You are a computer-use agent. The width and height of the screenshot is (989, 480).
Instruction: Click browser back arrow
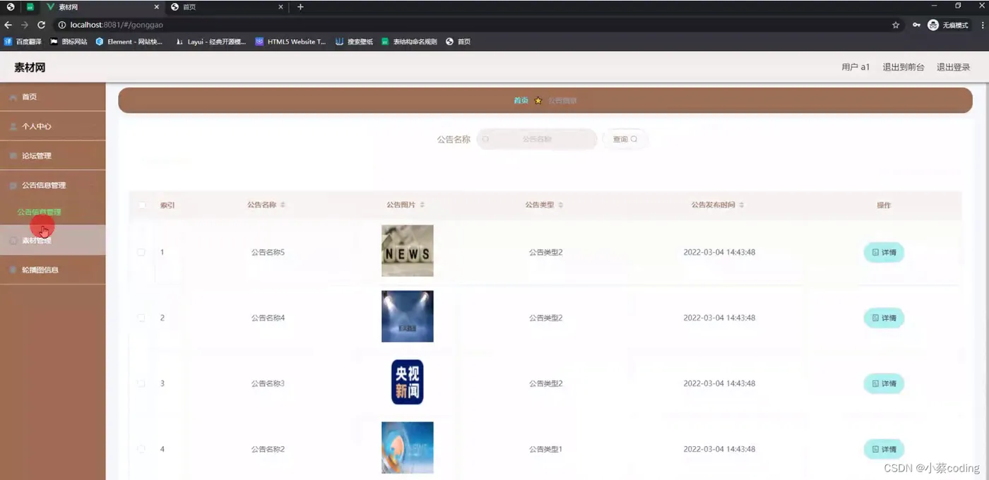(8, 25)
